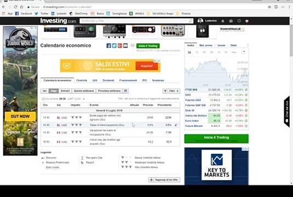The image size is (293, 197).
Task: Open the Tasso di disoccupazione (Giu) event
Action: (107, 125)
